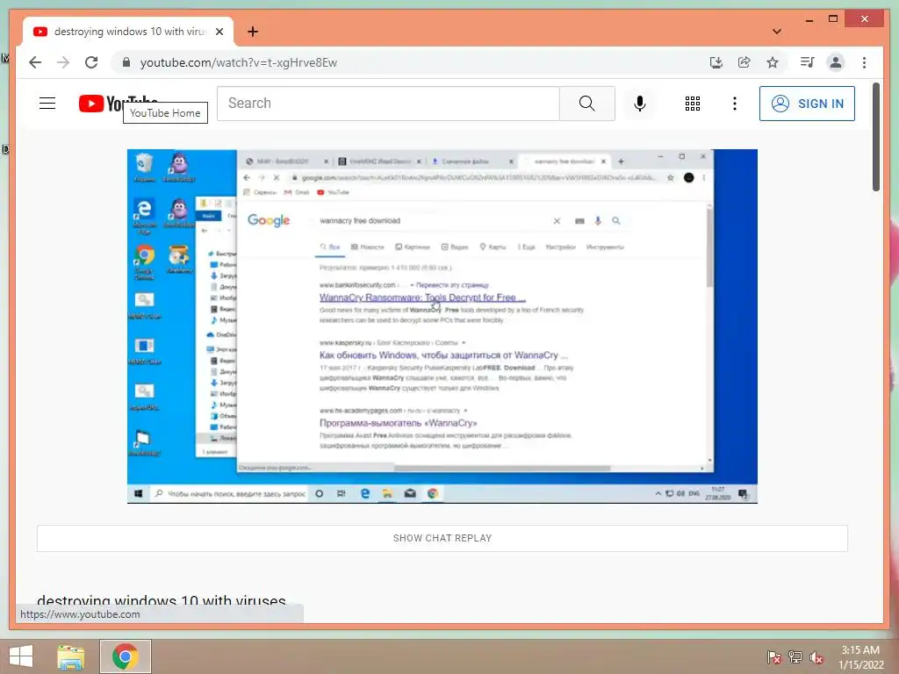Open File Explorer from taskbar
Screen dimensions: 899x674
coord(71,656)
